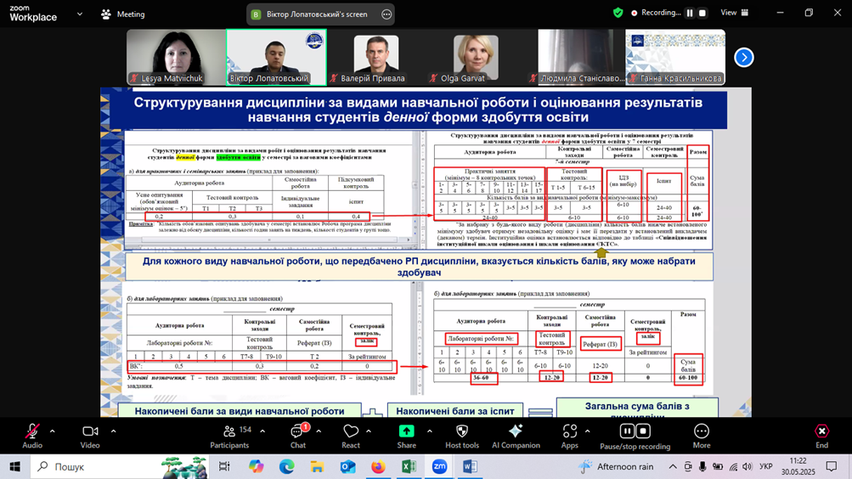Select the Meeting tab
Screen dimensions: 852x479
(123, 14)
